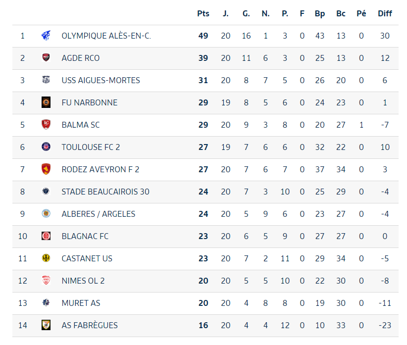
Task: Click the Diff column header
Action: click(385, 13)
